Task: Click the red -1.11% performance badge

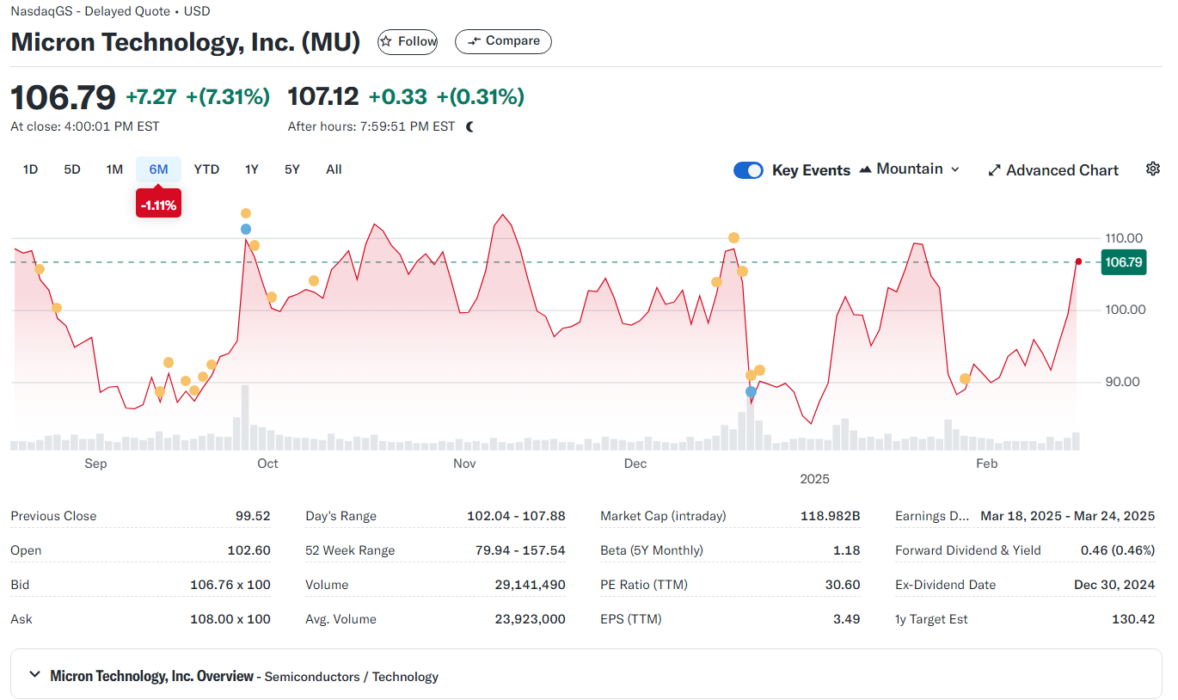Action: pyautogui.click(x=158, y=205)
